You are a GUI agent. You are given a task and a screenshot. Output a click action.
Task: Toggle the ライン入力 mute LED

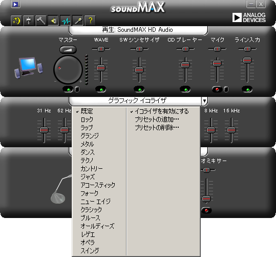tap(247, 89)
